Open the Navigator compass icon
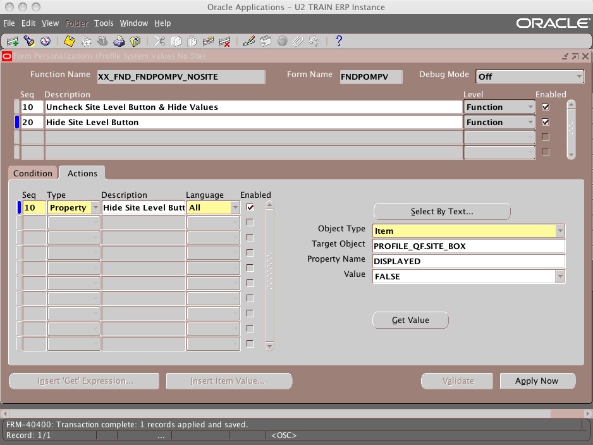593x445 pixels. (x=46, y=41)
